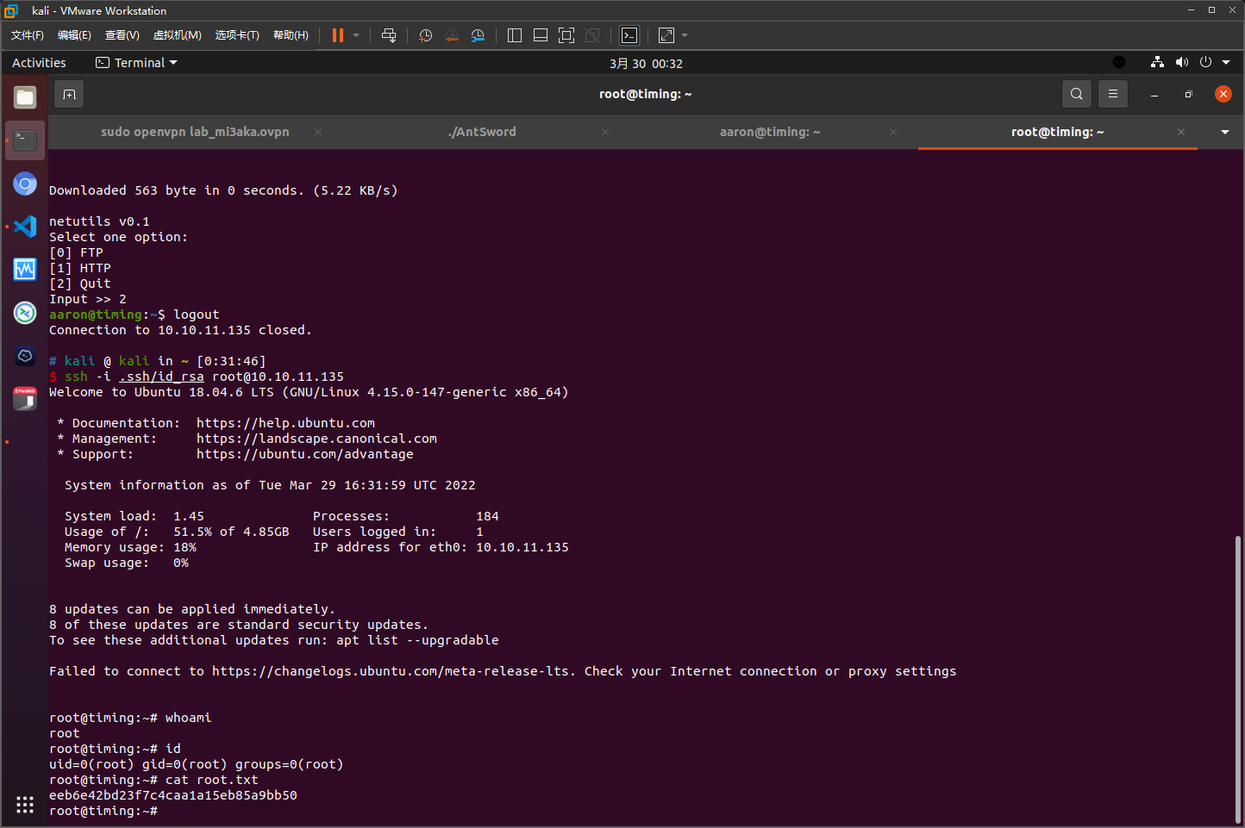Viewport: 1245px width, 828px height.
Task: Open the 帮助(H) menu
Action: (x=291, y=35)
